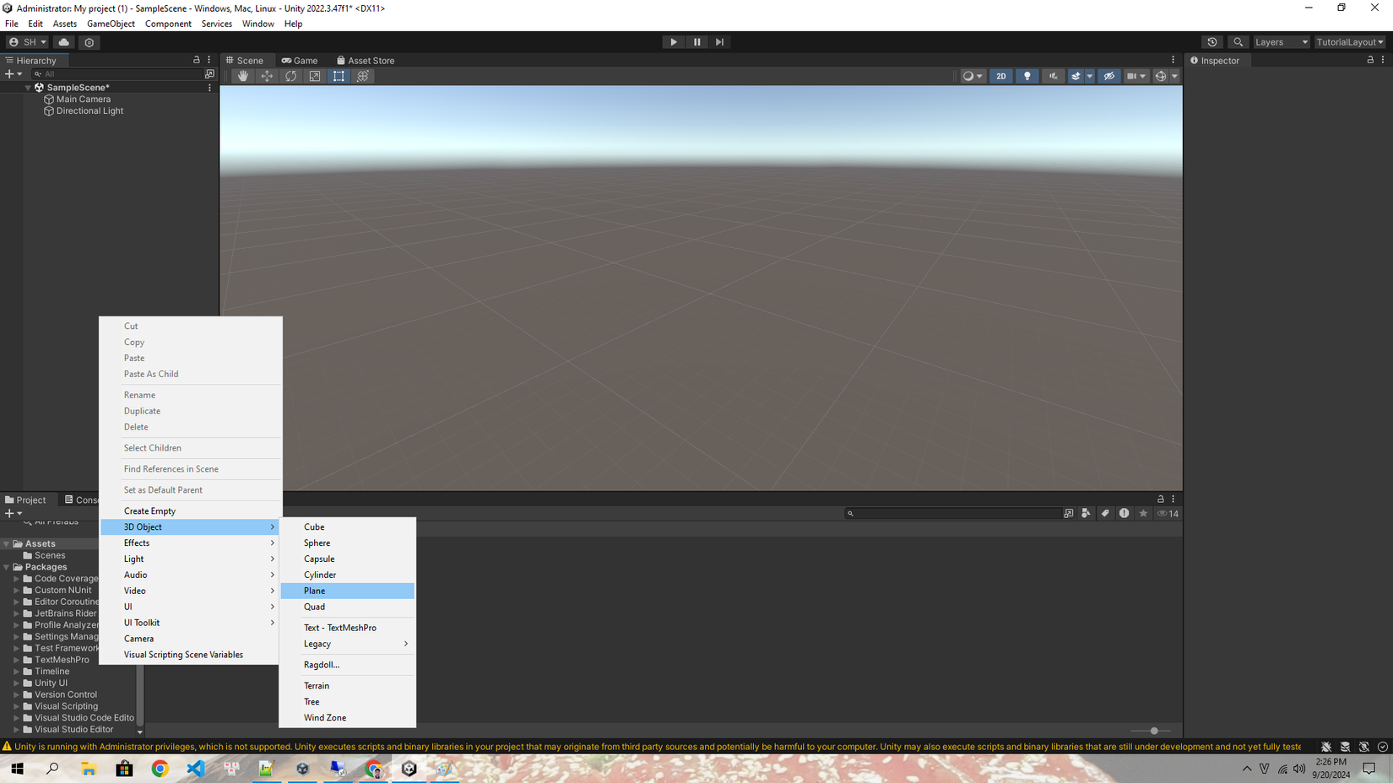The height and width of the screenshot is (783, 1393).
Task: Open Visual Studio Code from the taskbar
Action: [x=196, y=769]
